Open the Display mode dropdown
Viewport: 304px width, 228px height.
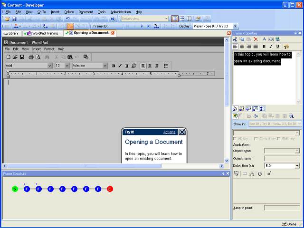(235, 26)
